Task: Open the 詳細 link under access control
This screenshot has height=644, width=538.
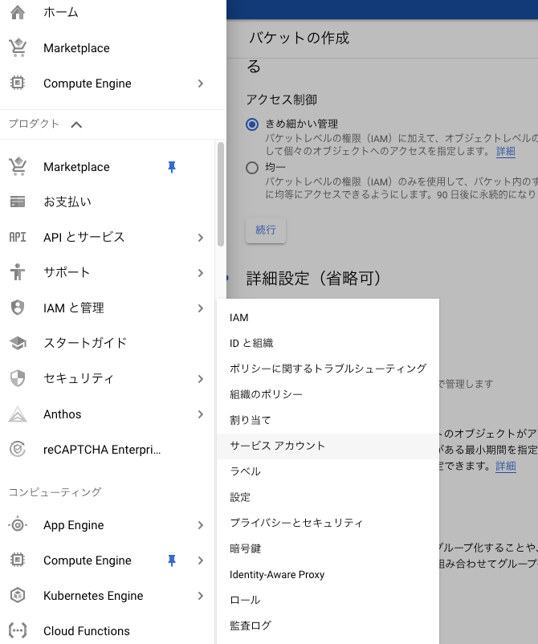Action: (505, 151)
